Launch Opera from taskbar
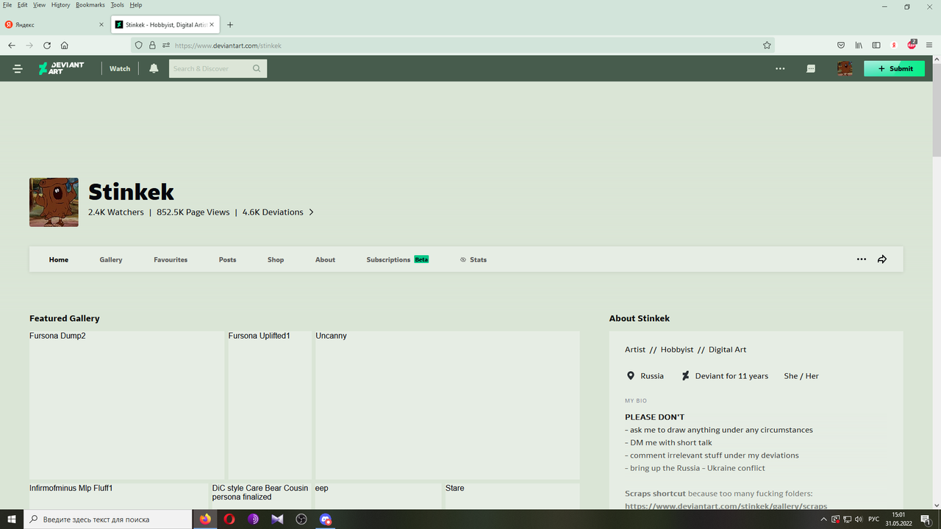The height and width of the screenshot is (529, 941). coord(229,519)
